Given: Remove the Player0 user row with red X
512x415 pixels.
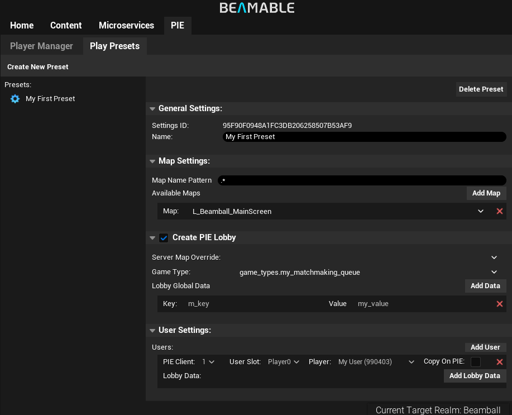Looking at the screenshot, I should 499,362.
